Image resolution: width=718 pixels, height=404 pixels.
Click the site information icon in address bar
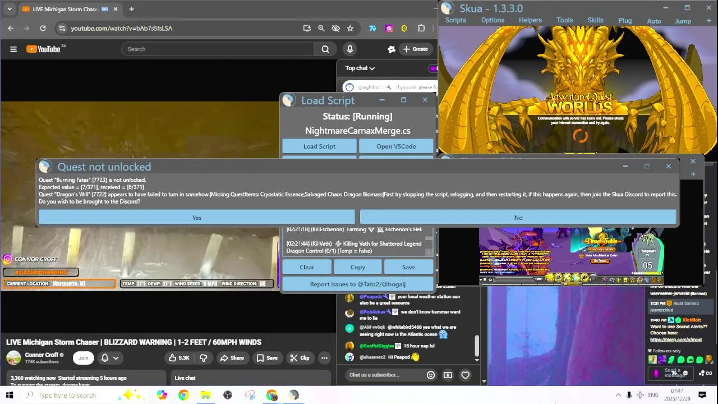tap(62, 28)
